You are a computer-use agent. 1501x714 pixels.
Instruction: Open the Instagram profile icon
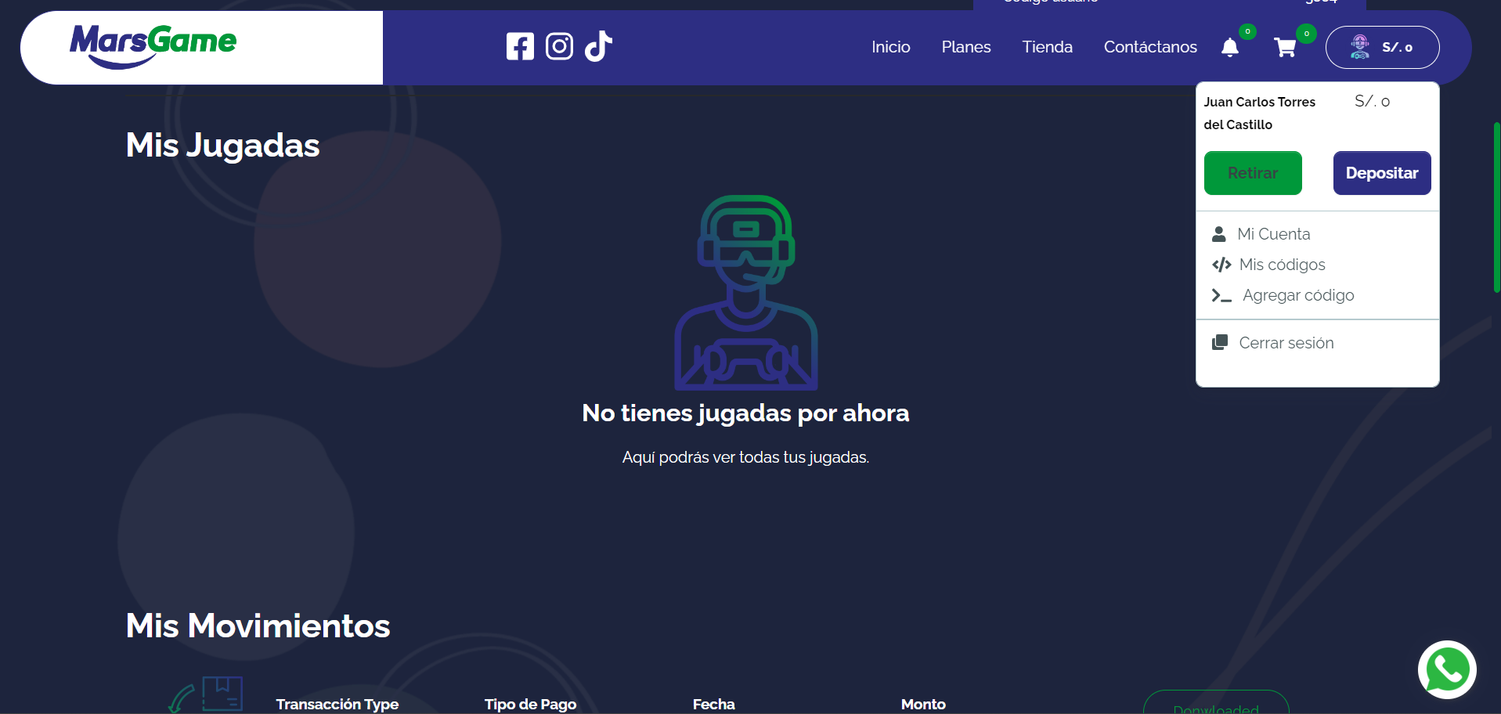click(559, 47)
